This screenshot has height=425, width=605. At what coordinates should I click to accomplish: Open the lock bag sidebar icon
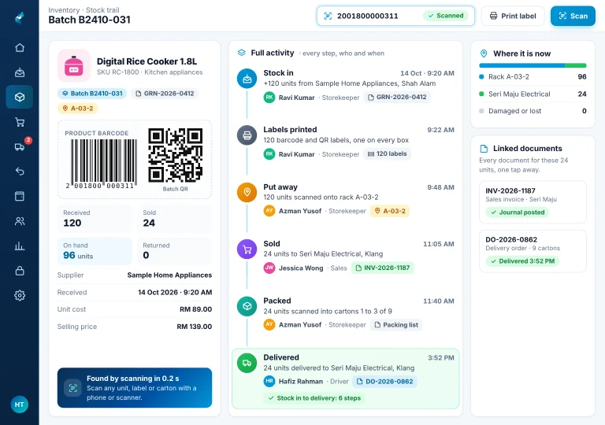tap(20, 271)
